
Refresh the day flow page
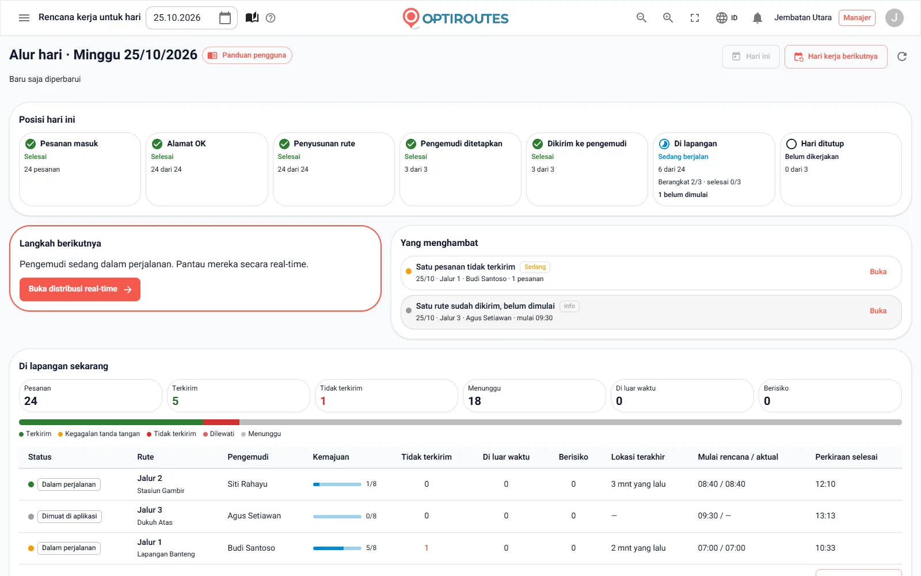coord(902,56)
